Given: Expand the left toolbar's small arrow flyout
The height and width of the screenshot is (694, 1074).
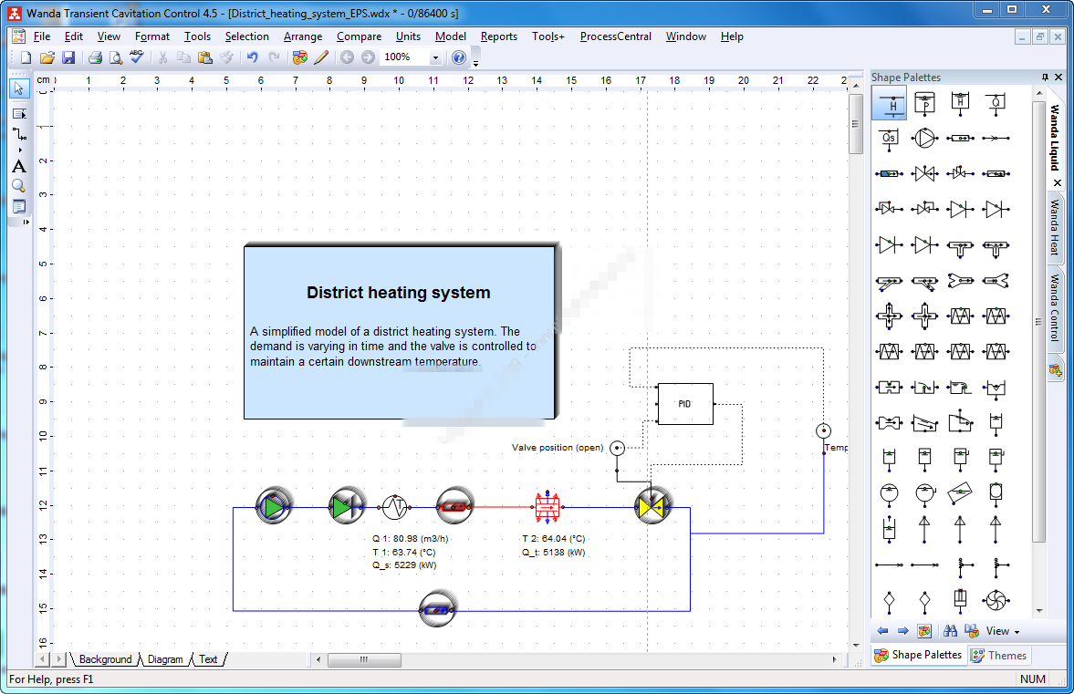Looking at the screenshot, I should [20, 150].
